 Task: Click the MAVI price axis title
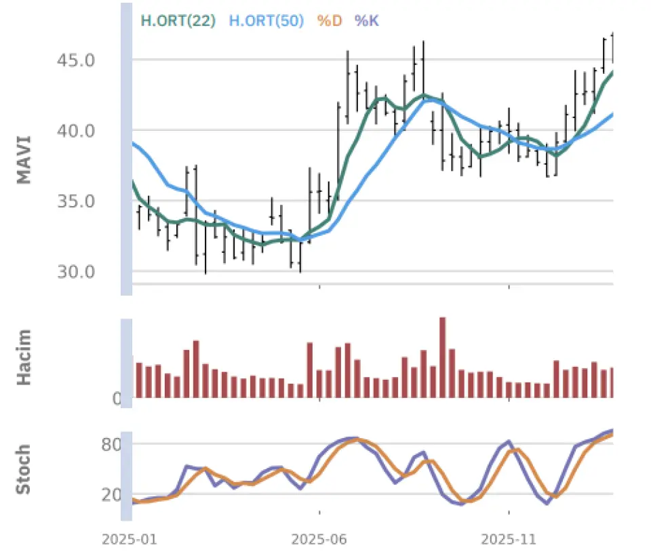click(x=24, y=160)
